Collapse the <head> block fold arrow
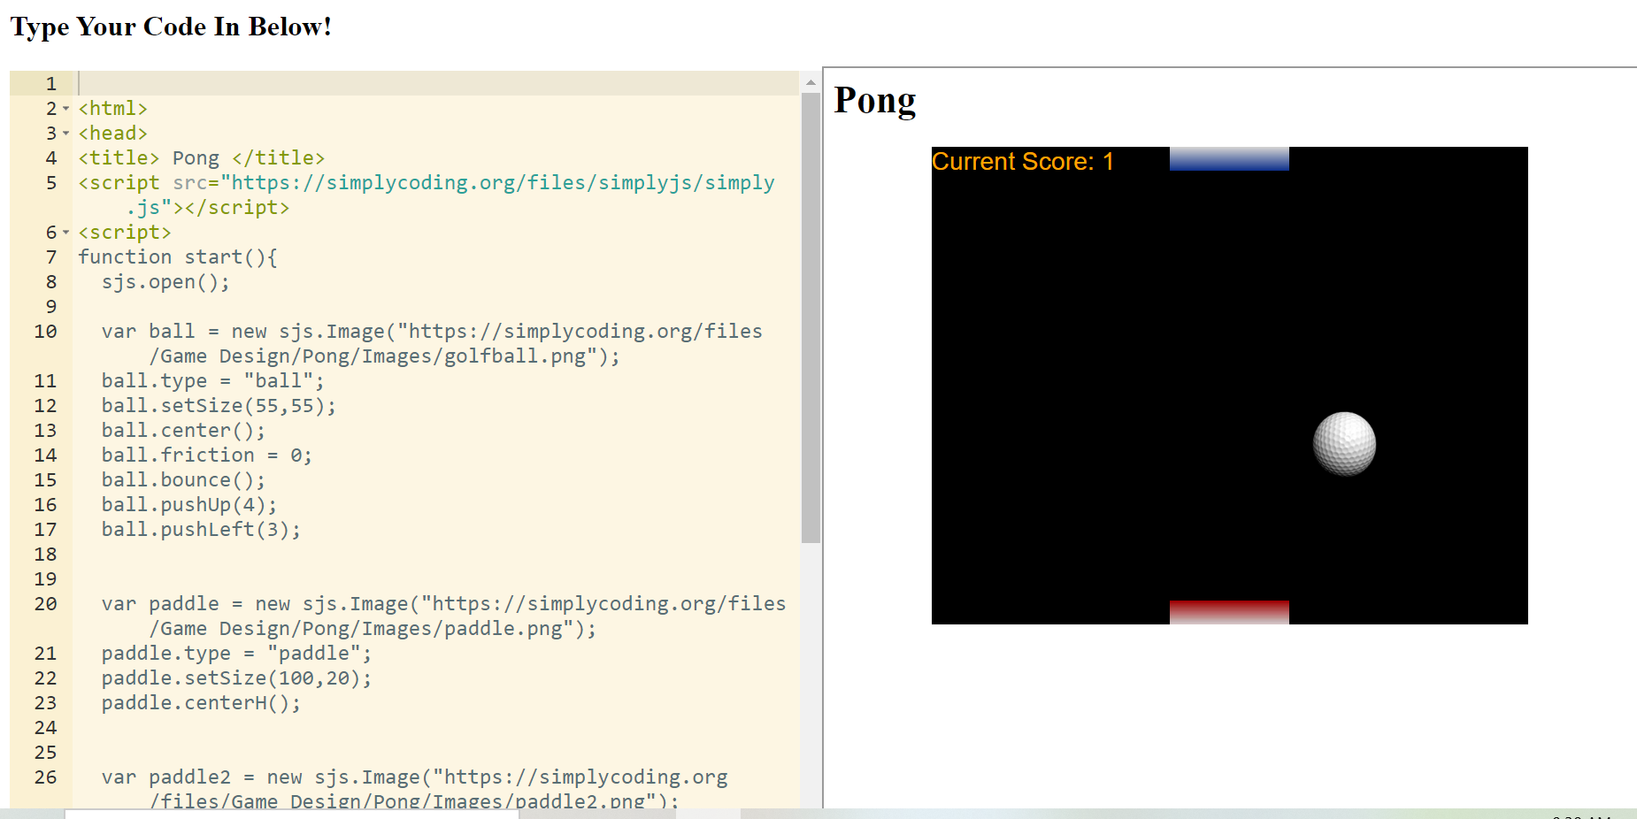Screen dimensions: 1637x819 (65, 134)
